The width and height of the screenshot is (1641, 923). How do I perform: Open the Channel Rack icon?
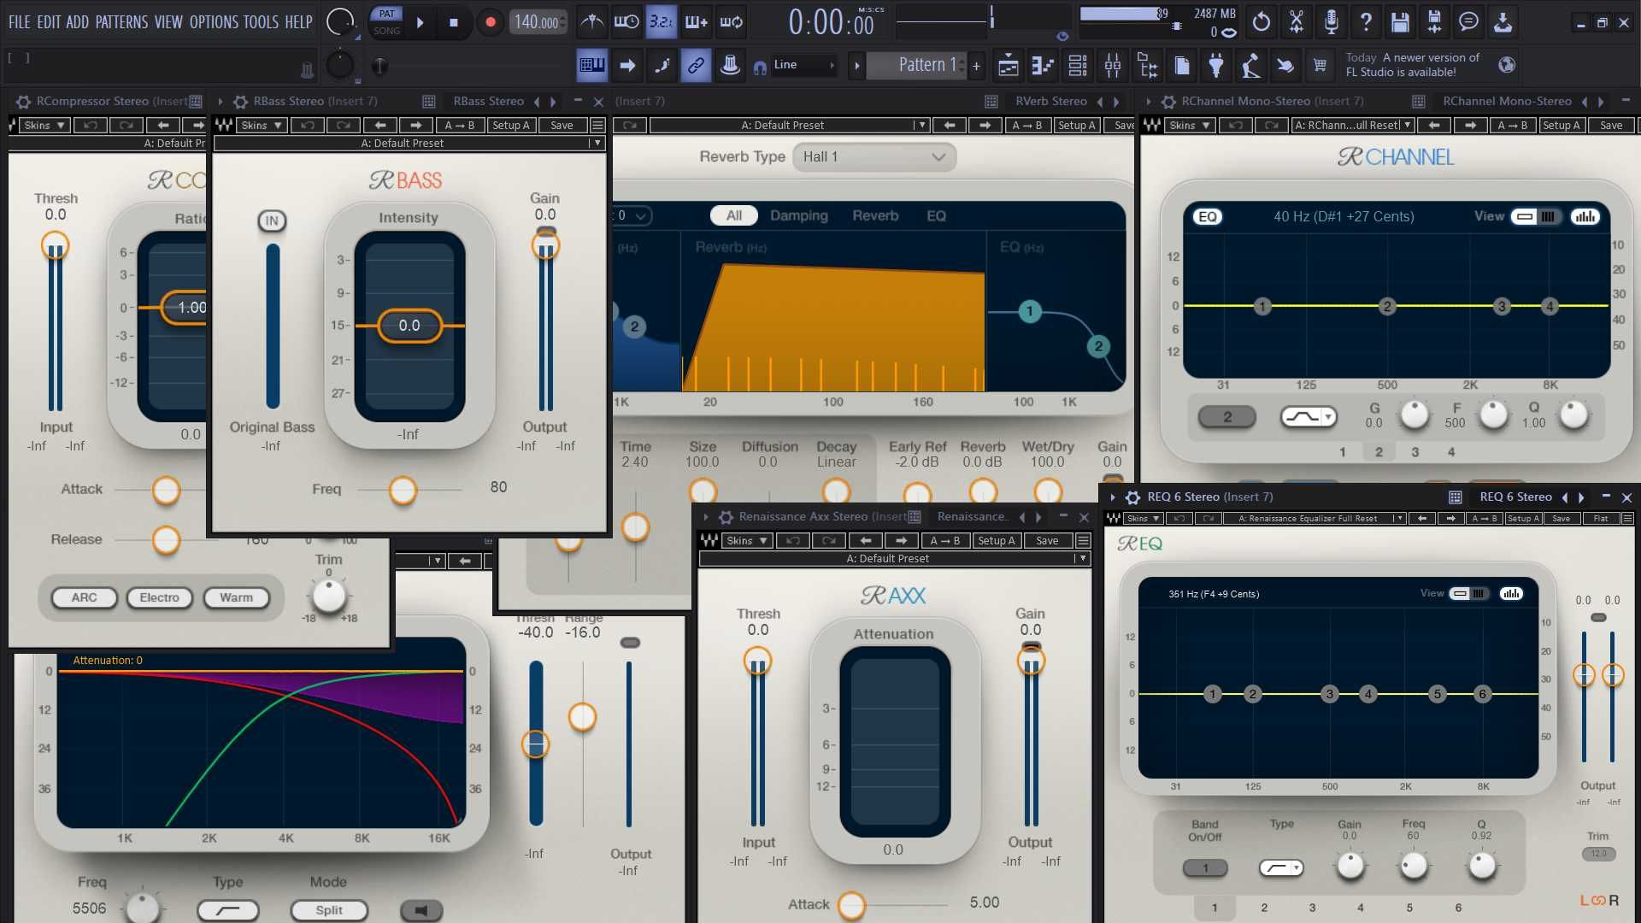[1078, 65]
